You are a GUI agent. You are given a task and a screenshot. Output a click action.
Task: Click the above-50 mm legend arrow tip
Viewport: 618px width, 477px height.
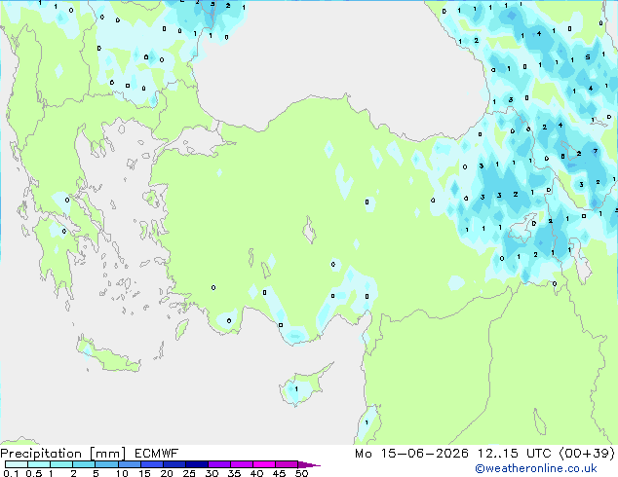click(309, 464)
